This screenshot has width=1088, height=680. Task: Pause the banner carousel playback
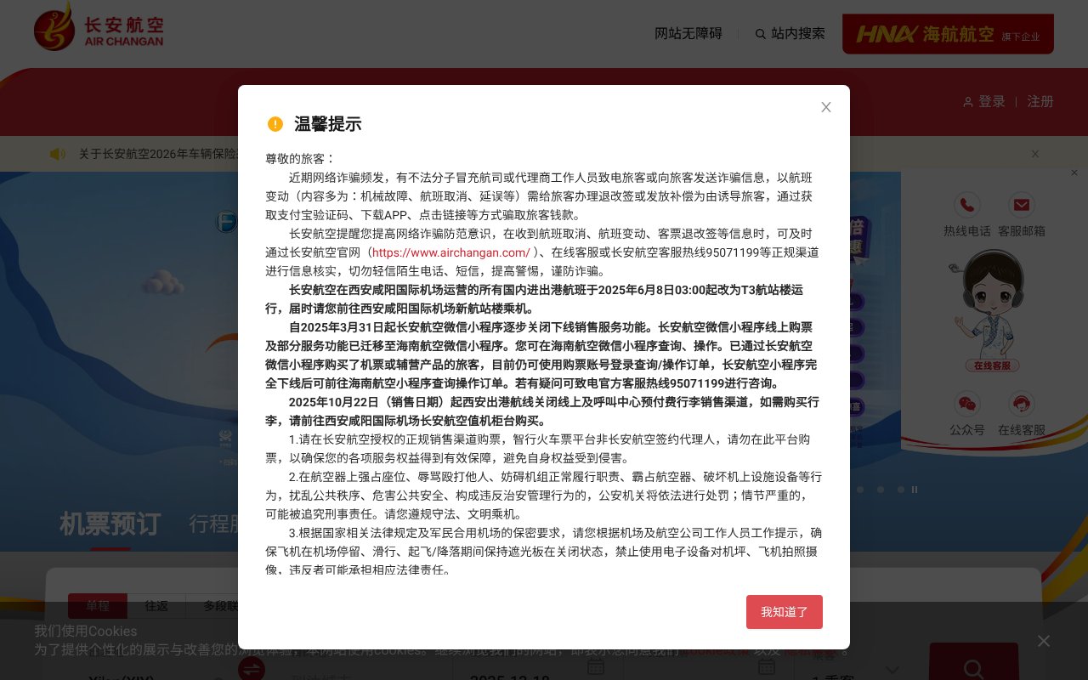click(915, 489)
